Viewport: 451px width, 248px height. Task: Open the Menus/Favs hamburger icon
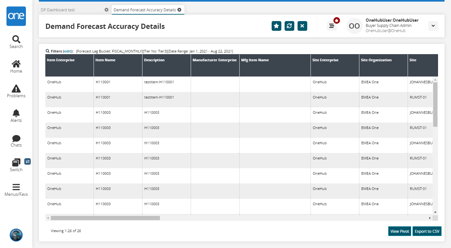[x=16, y=187]
